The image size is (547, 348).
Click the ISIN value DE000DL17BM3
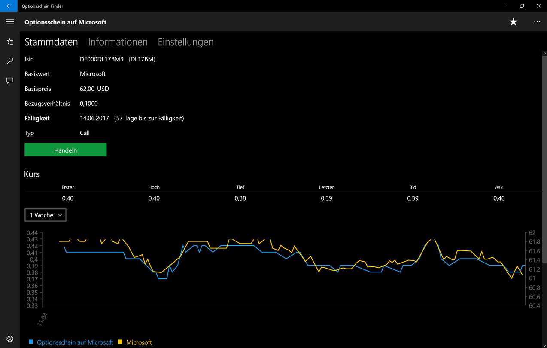click(102, 59)
